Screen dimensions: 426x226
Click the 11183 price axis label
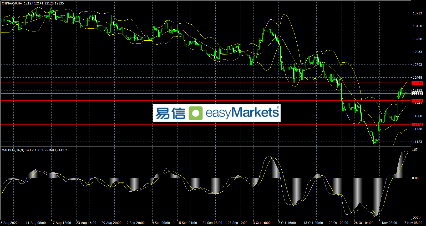tap(417, 142)
